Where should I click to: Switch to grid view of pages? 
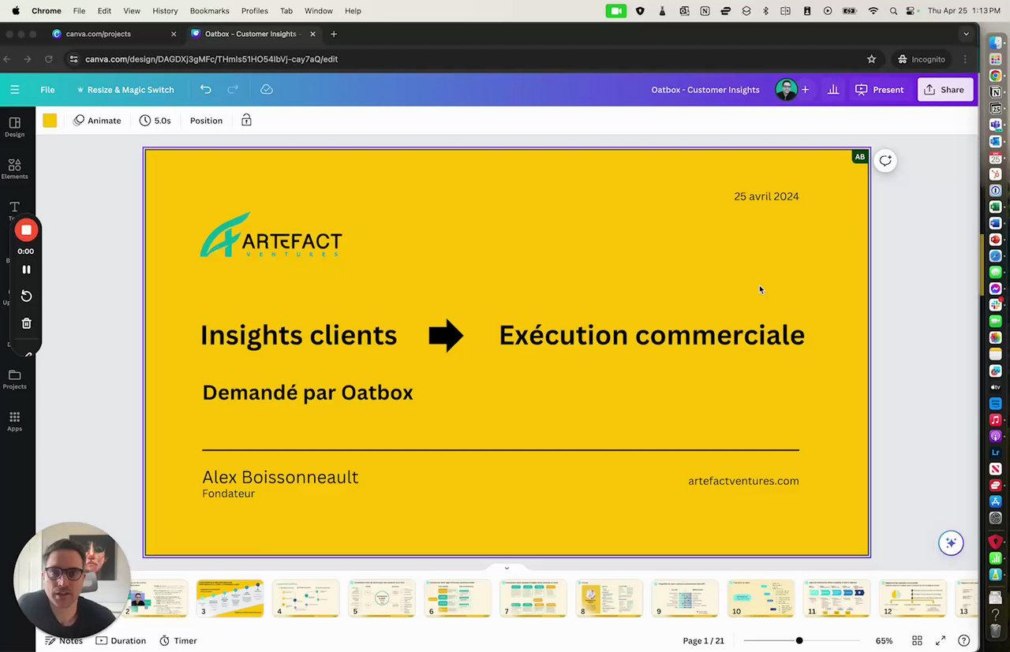tap(917, 641)
